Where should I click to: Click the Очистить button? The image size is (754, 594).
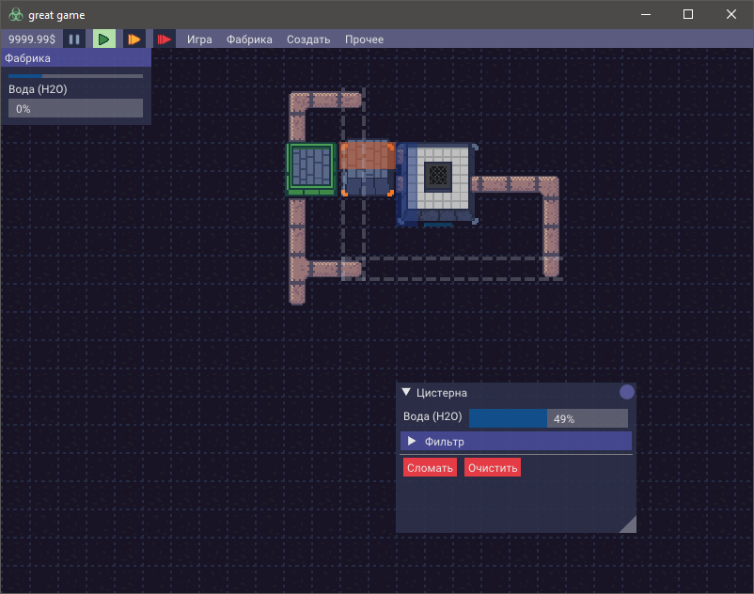point(493,468)
